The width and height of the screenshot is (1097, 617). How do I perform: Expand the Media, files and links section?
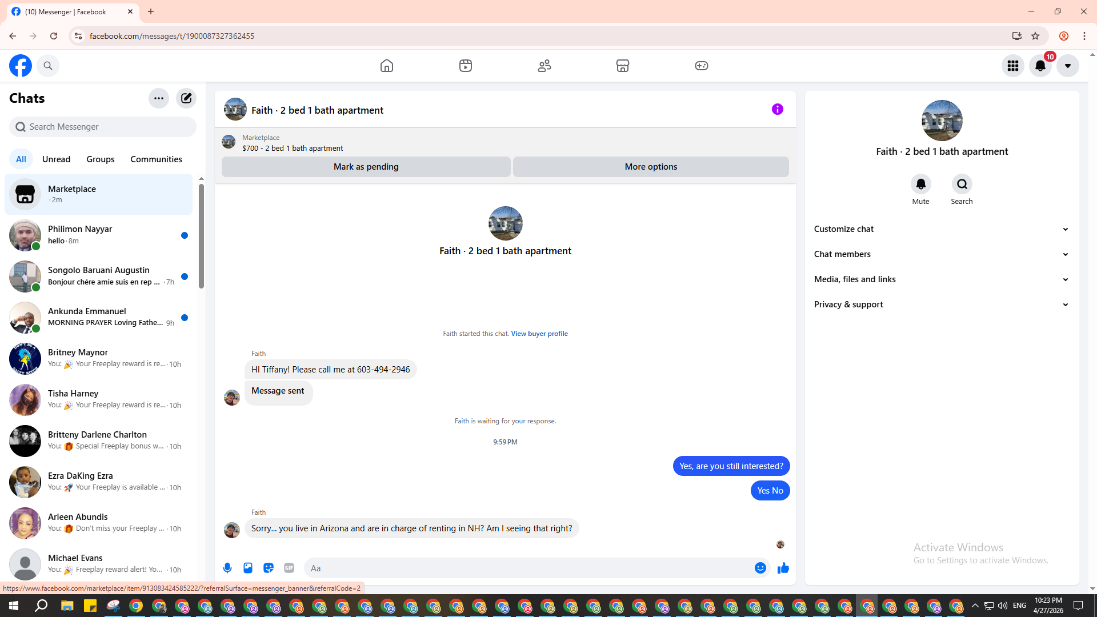click(942, 279)
